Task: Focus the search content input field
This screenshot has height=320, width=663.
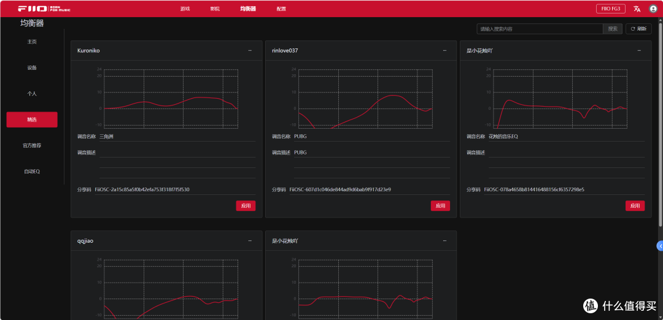Action: point(540,29)
